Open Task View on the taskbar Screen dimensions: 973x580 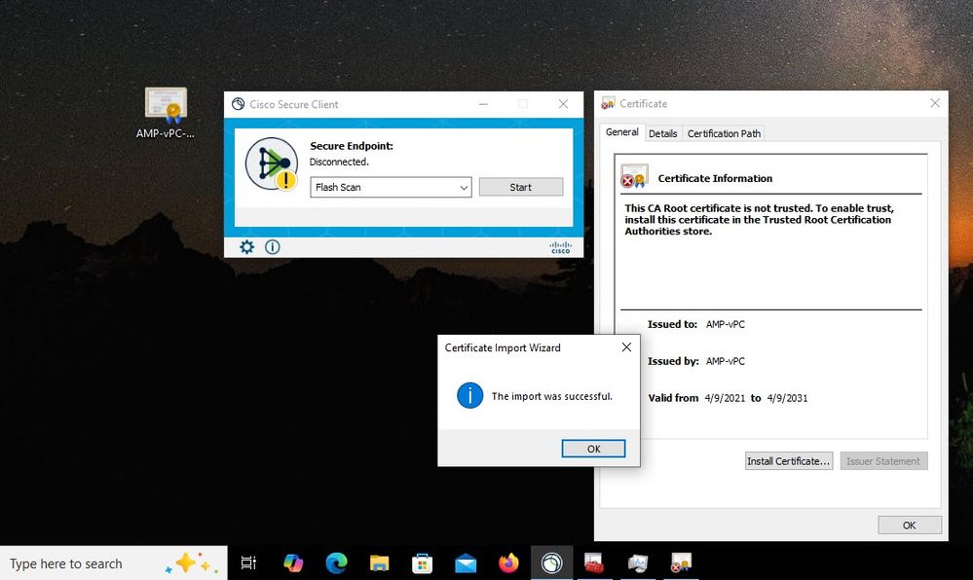[248, 562]
